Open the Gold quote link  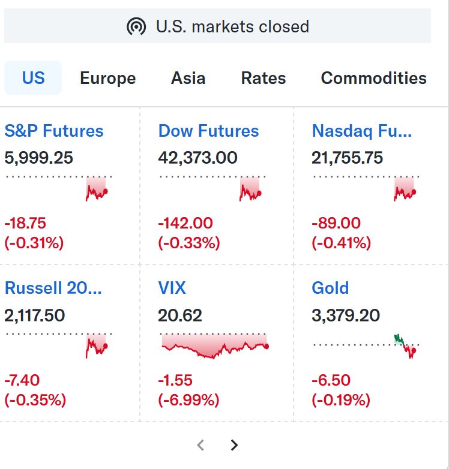pyautogui.click(x=330, y=288)
